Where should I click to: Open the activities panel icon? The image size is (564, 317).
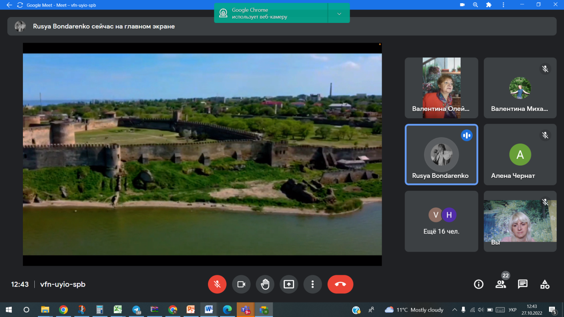pyautogui.click(x=545, y=284)
